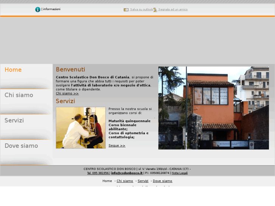Select Home in the side menu
The image size is (275, 206).
coord(13,70)
